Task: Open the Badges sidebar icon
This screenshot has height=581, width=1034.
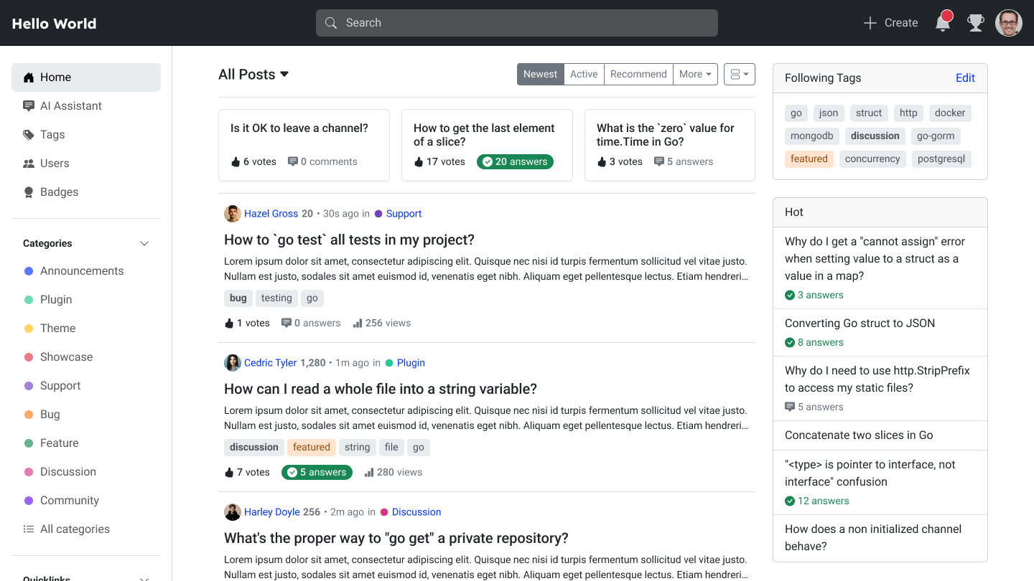Action: 29,192
